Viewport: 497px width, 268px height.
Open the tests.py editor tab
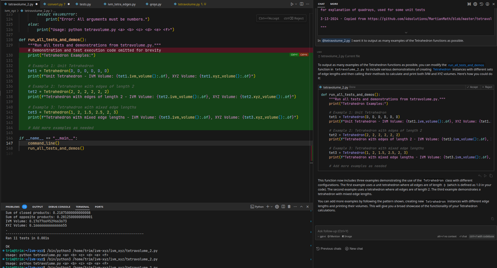click(85, 4)
